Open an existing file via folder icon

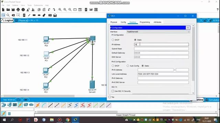tap(8, 10)
